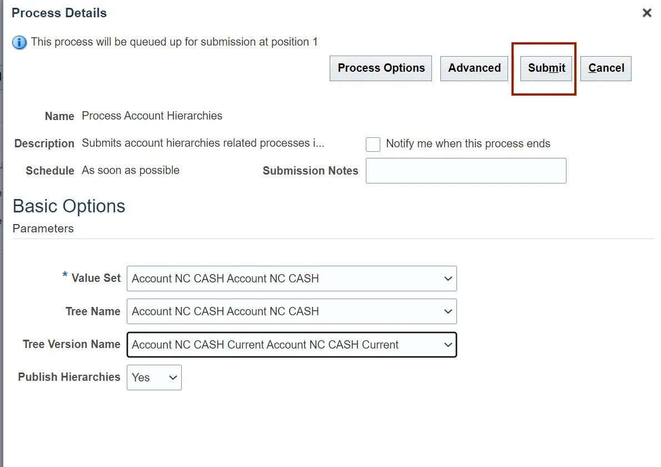Click the 'As soon as possible' schedule text
Screen dimensions: 661x467
click(x=131, y=171)
